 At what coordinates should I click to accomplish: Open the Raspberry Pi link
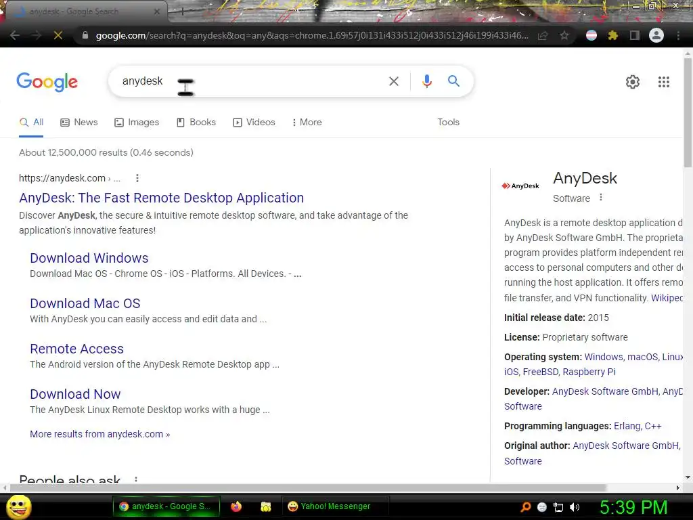click(x=589, y=372)
